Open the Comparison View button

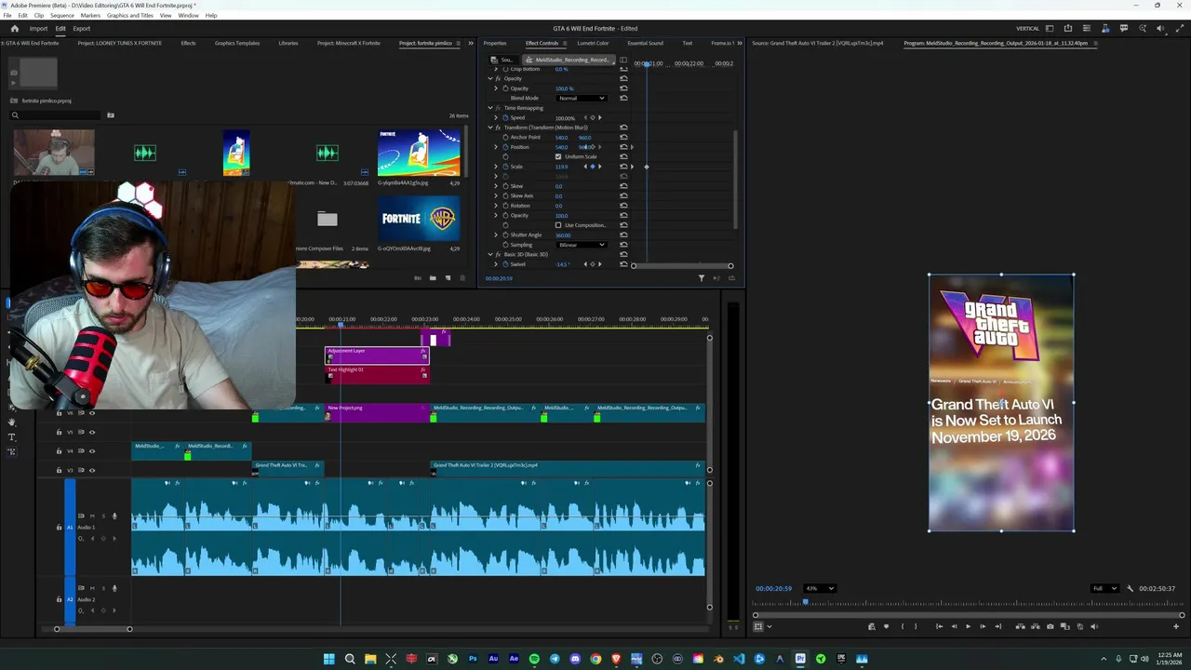(x=1065, y=626)
